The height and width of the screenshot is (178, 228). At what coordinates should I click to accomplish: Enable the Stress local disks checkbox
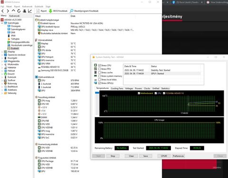coord(99,79)
